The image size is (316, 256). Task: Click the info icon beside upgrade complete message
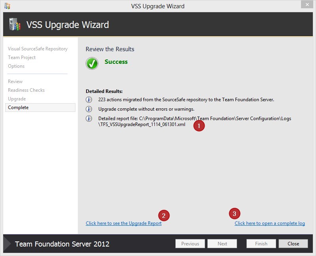(89, 108)
